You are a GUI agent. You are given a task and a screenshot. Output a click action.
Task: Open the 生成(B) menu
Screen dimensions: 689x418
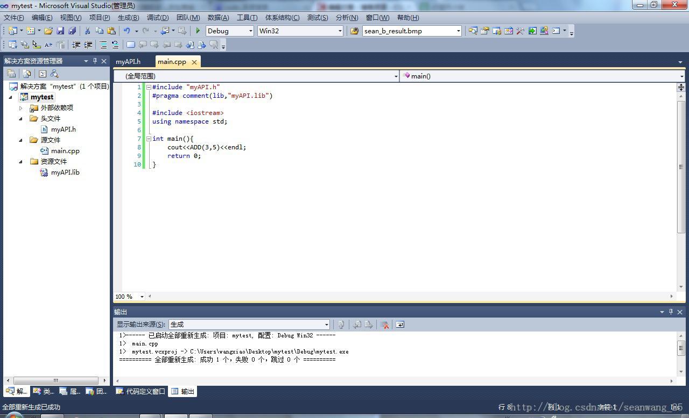pos(128,18)
